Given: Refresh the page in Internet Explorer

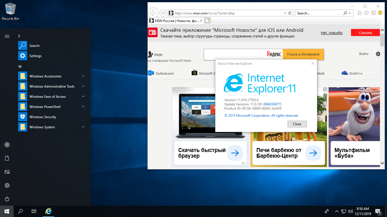Looking at the screenshot, I should [x=290, y=13].
